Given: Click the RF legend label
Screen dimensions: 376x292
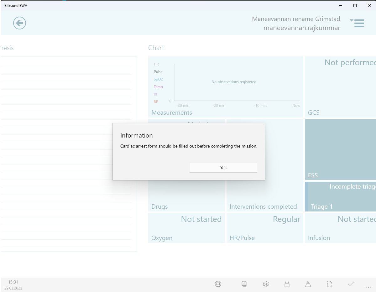Looking at the screenshot, I should (x=156, y=94).
